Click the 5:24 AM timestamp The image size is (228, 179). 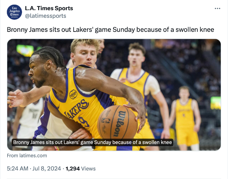point(17,168)
